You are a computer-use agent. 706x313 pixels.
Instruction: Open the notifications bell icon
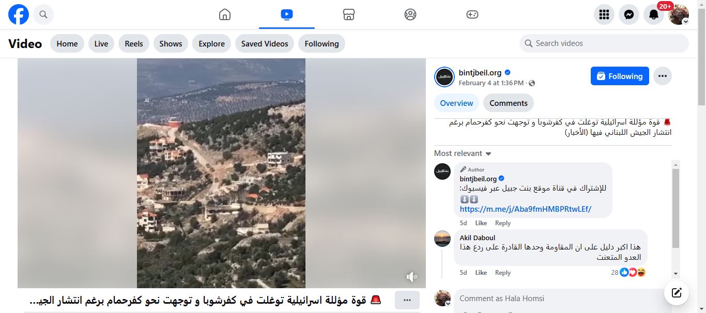coord(654,14)
